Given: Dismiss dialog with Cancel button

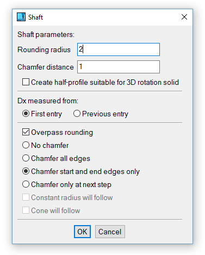Looking at the screenshot, I should [110, 232].
